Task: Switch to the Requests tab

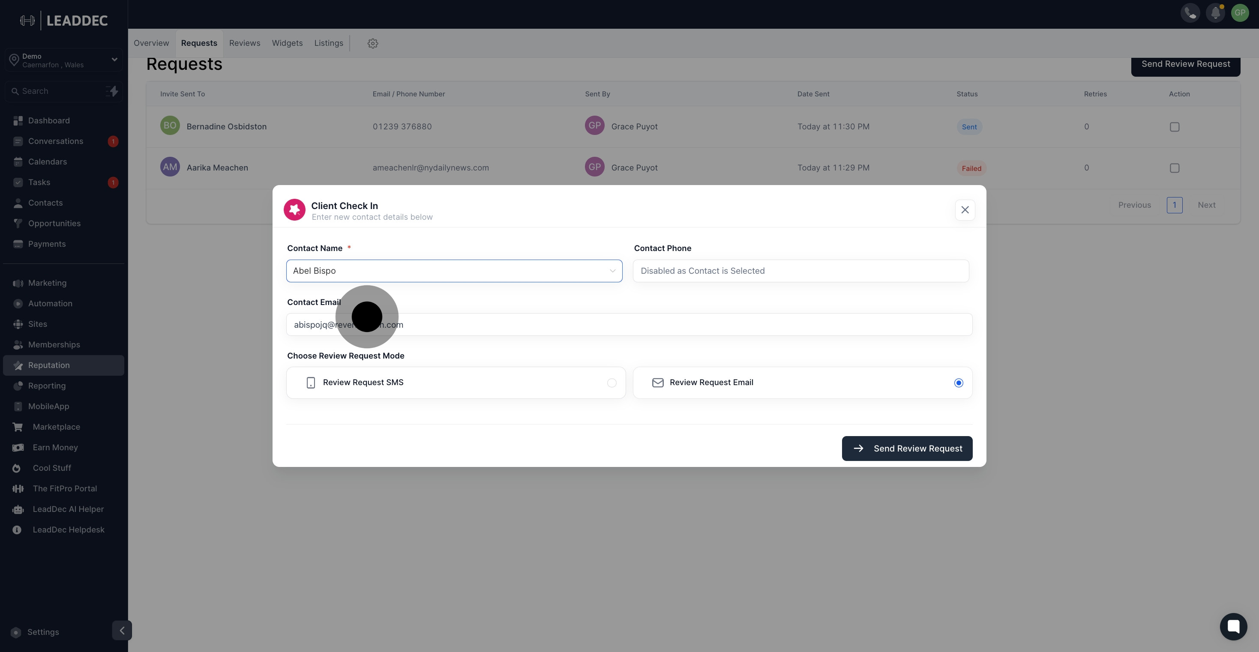Action: coord(199,43)
